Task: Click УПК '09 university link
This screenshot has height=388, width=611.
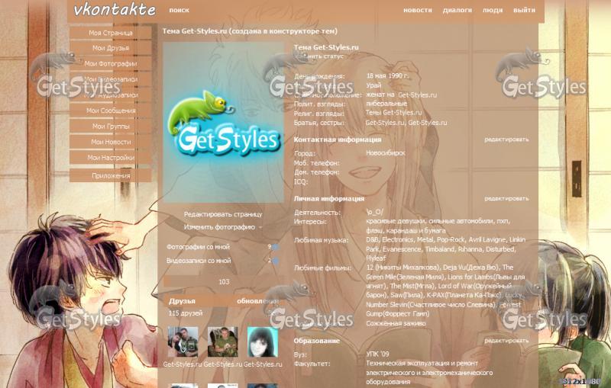Action: (x=377, y=354)
